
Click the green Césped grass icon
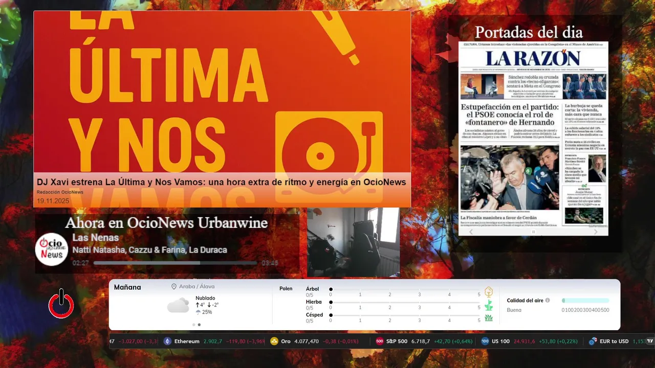(489, 318)
